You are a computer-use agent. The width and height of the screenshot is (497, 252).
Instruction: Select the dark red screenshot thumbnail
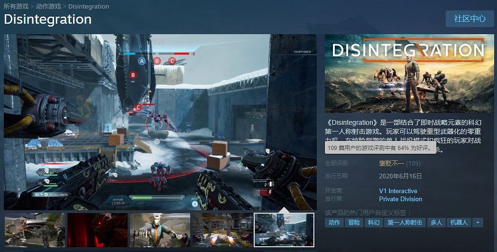pos(97,230)
